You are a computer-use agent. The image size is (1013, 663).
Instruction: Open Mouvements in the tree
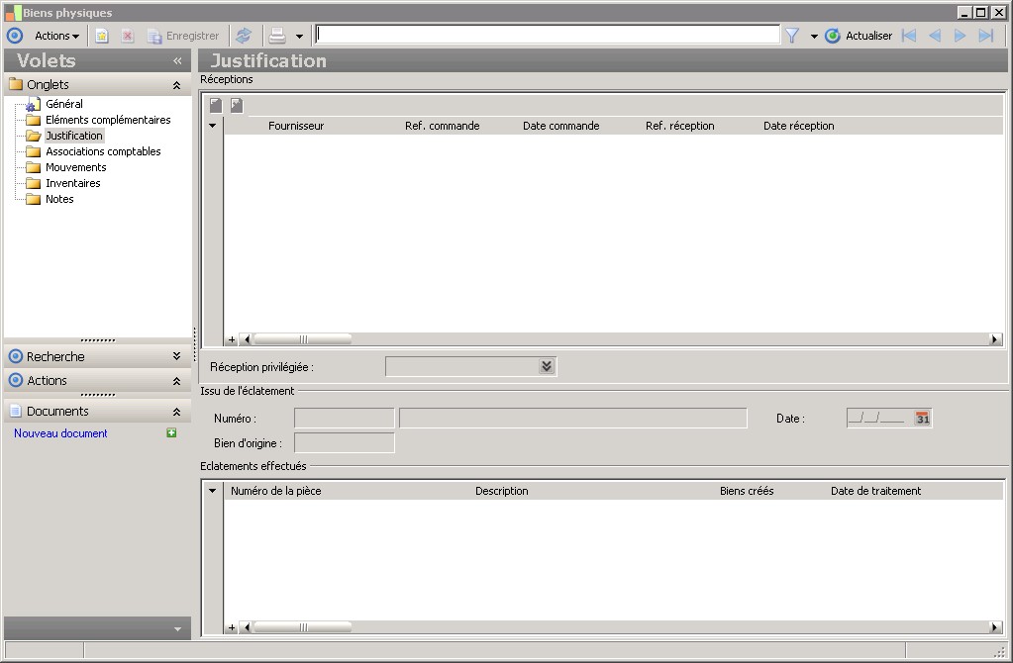pos(75,167)
